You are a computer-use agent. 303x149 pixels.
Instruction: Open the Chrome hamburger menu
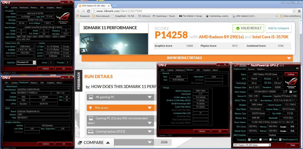(x=300, y=11)
